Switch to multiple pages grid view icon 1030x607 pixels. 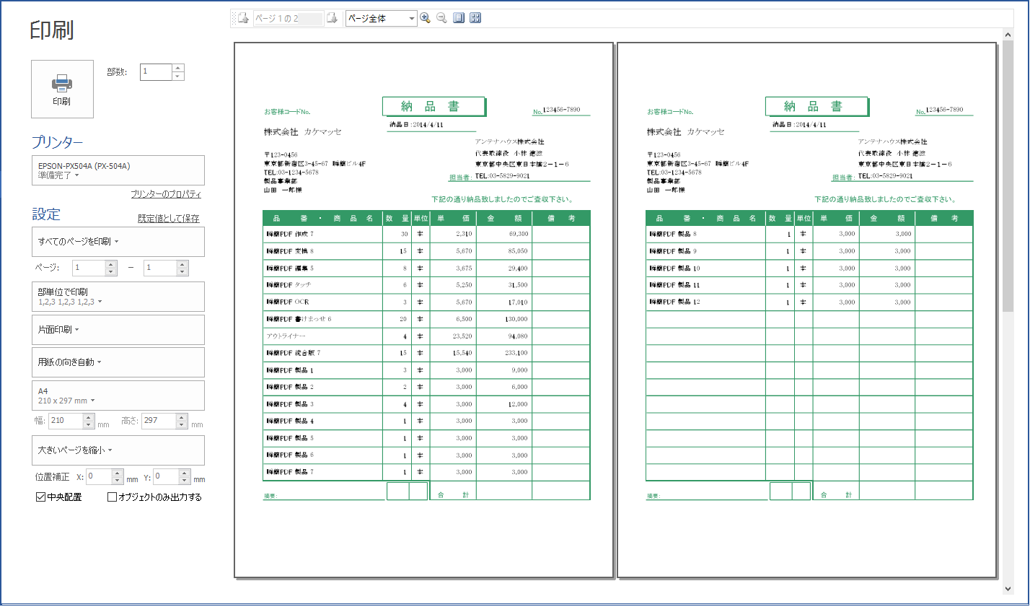[475, 18]
